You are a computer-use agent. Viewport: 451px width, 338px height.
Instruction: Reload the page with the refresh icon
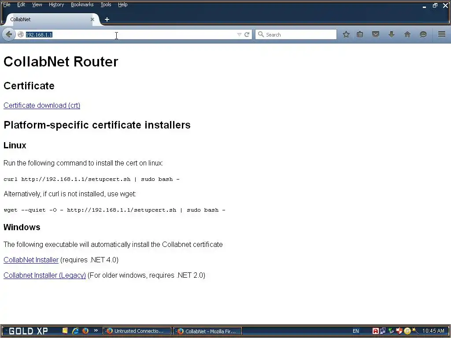tap(247, 34)
